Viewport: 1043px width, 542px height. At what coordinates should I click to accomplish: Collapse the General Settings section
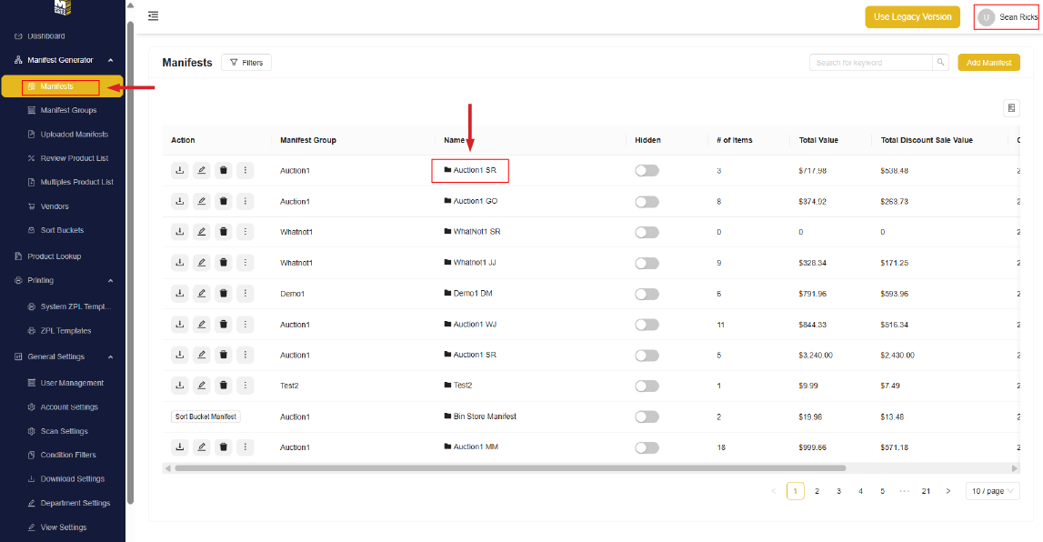(x=110, y=357)
